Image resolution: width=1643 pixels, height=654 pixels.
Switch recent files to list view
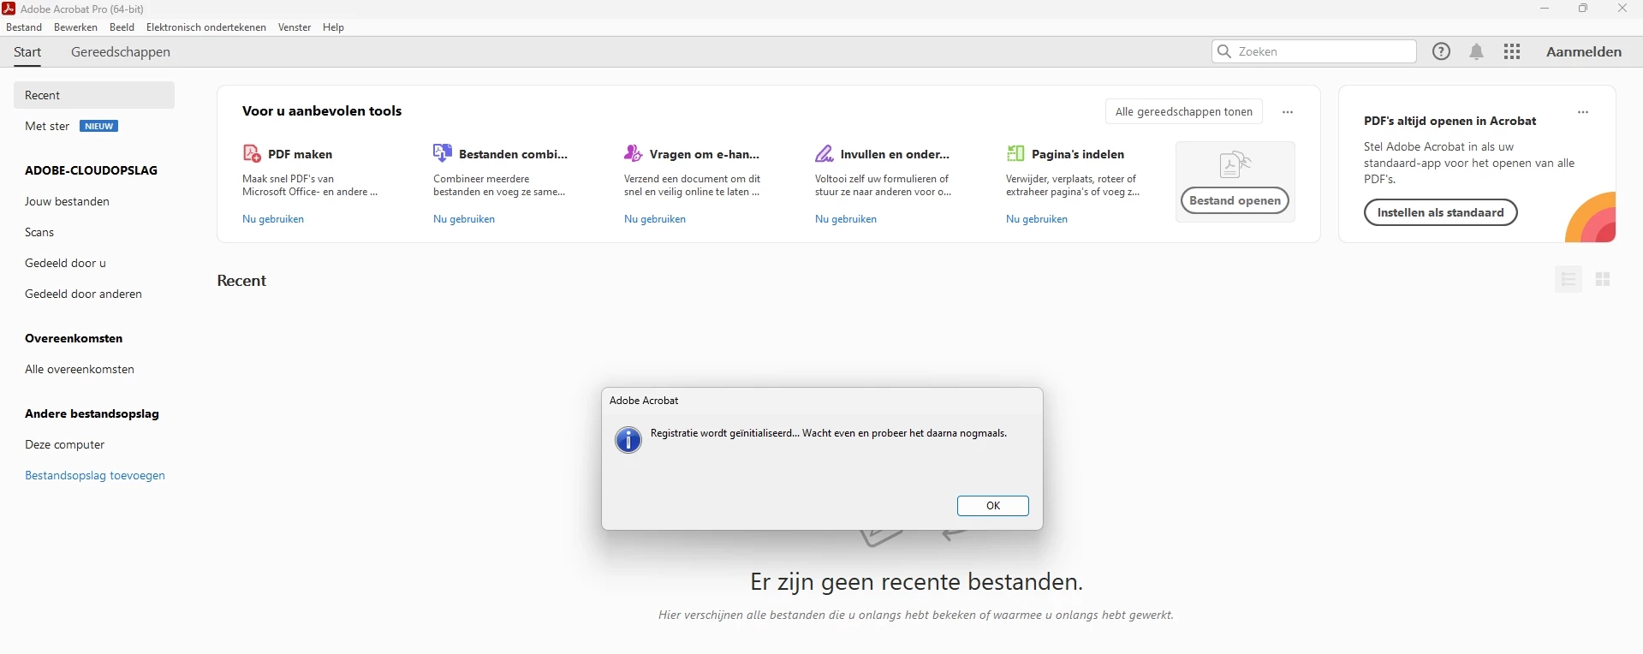point(1569,280)
